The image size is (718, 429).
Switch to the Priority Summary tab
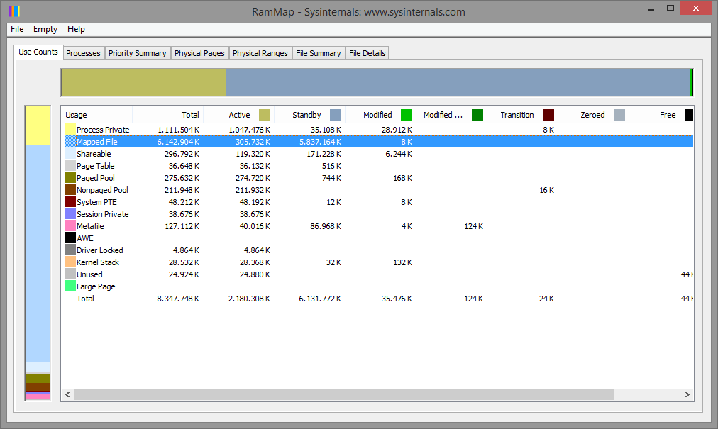pos(138,53)
